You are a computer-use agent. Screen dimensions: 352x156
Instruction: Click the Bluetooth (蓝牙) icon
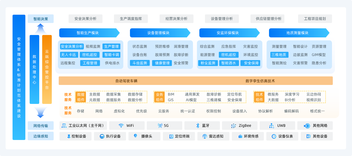point(198,126)
